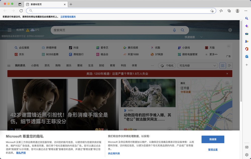Click the profile avatar icon
This screenshot has height=159, width=251.
click(x=237, y=11)
